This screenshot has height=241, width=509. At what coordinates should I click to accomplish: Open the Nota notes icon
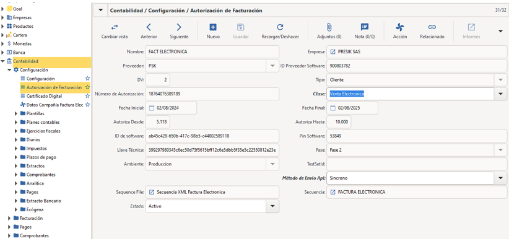(365, 27)
